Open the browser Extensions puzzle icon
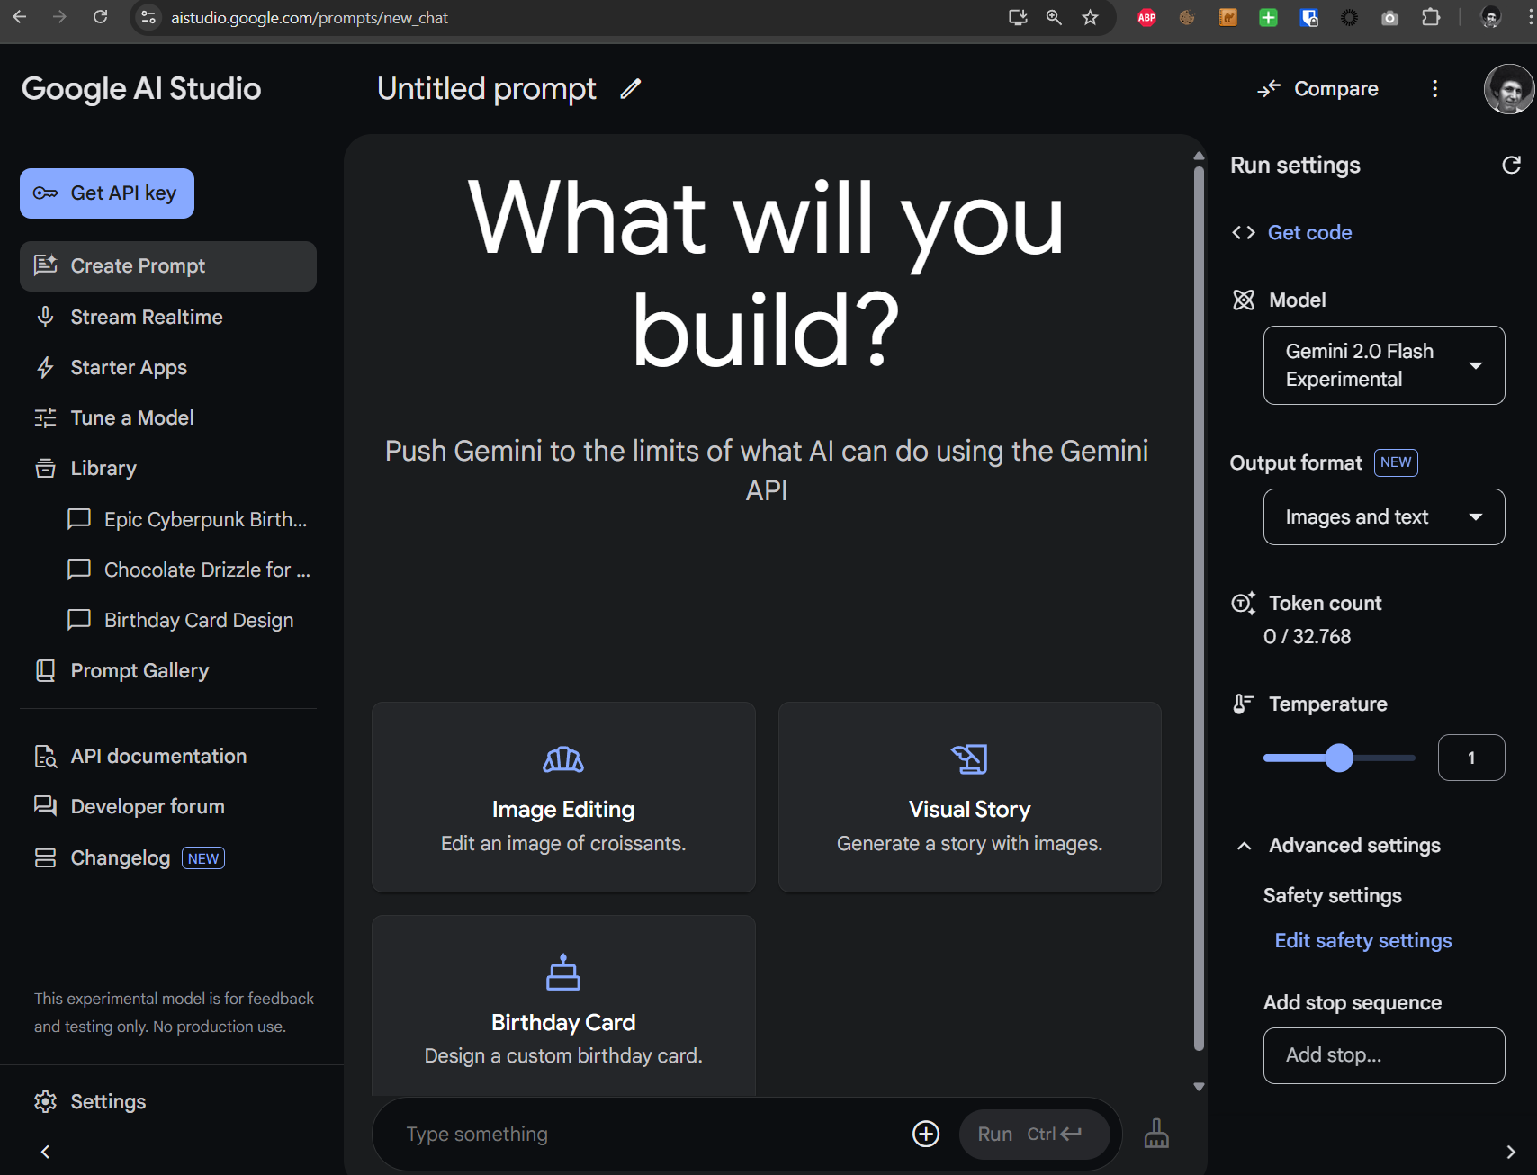 (x=1431, y=17)
